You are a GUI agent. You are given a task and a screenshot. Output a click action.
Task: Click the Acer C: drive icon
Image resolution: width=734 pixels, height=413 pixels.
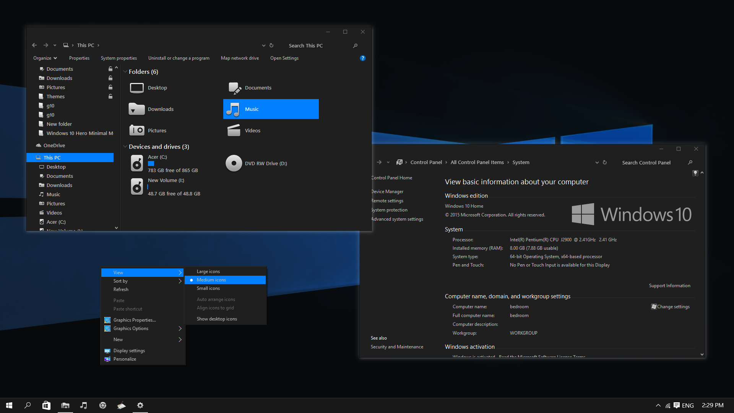pyautogui.click(x=136, y=163)
